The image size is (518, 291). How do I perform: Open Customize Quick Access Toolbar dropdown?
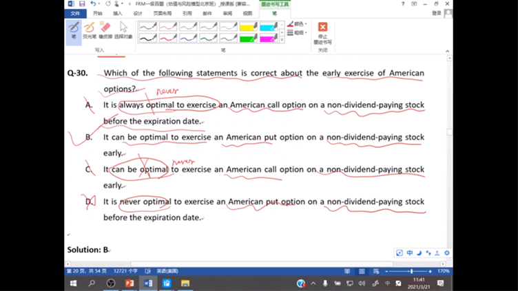(x=129, y=4)
